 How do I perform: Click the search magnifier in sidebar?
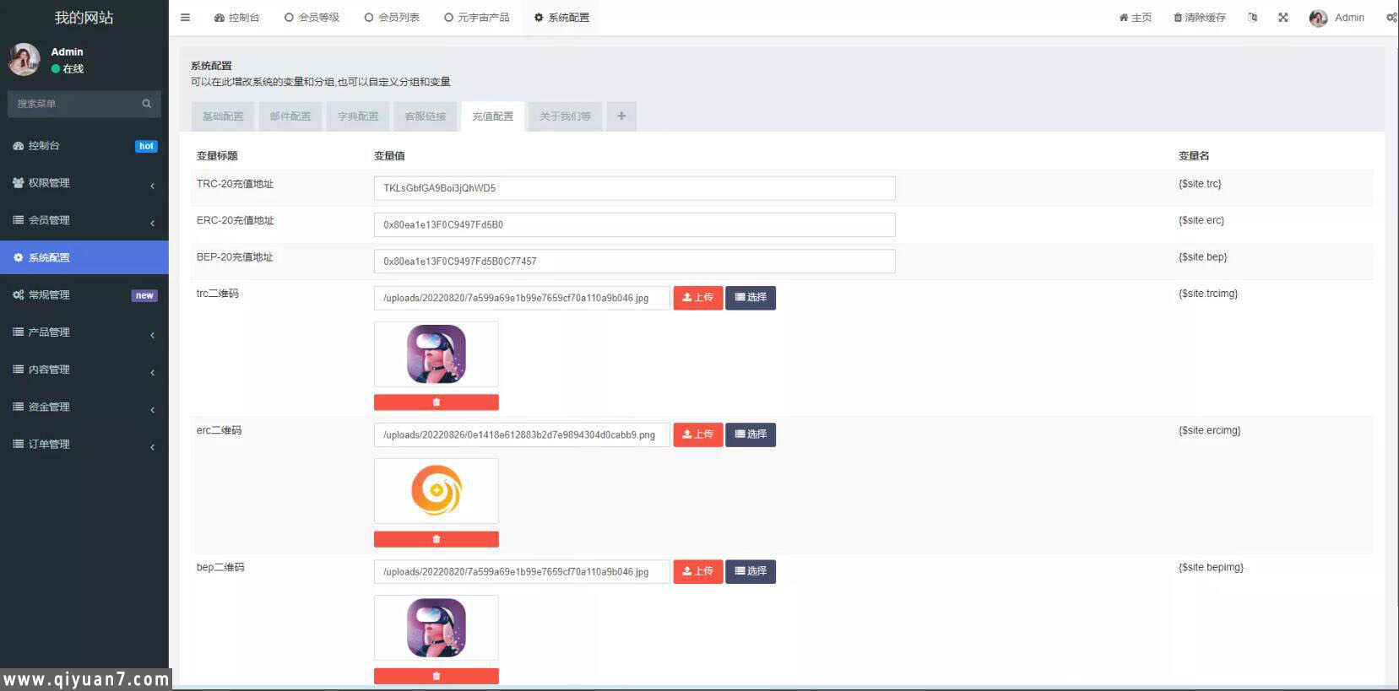pyautogui.click(x=147, y=104)
